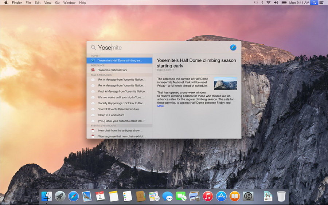Open the Edit menu
Image resolution: width=328 pixels, height=205 pixels.
coord(38,3)
